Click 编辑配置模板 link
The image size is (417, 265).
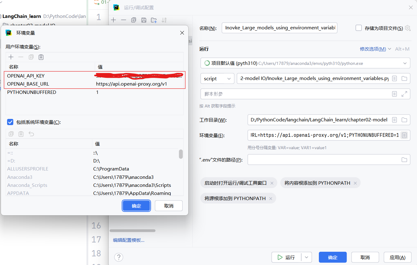(x=129, y=240)
